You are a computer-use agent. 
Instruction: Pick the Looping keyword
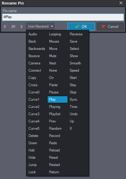(x=55, y=34)
